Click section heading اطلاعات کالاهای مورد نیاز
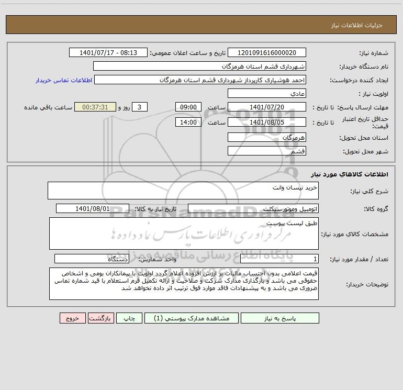This screenshot has height=390, width=403. [x=349, y=174]
